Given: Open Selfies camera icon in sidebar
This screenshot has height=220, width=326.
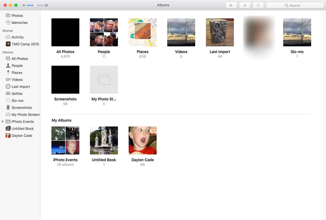Looking at the screenshot, I should [x=8, y=94].
